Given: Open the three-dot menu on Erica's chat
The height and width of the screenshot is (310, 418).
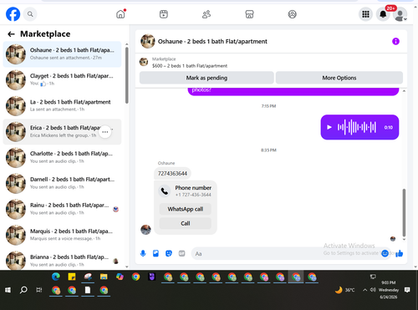Looking at the screenshot, I should tap(105, 132).
